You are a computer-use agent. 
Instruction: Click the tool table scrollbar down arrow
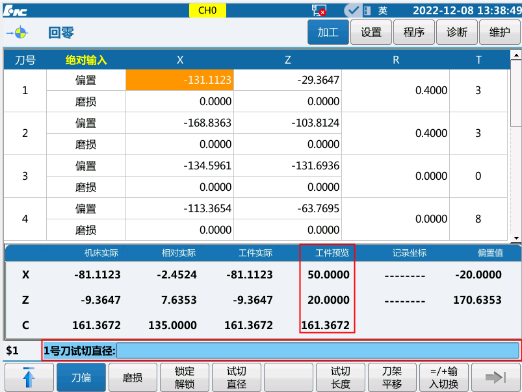click(516, 238)
